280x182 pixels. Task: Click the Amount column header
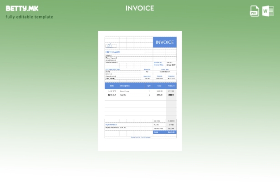click(171, 86)
